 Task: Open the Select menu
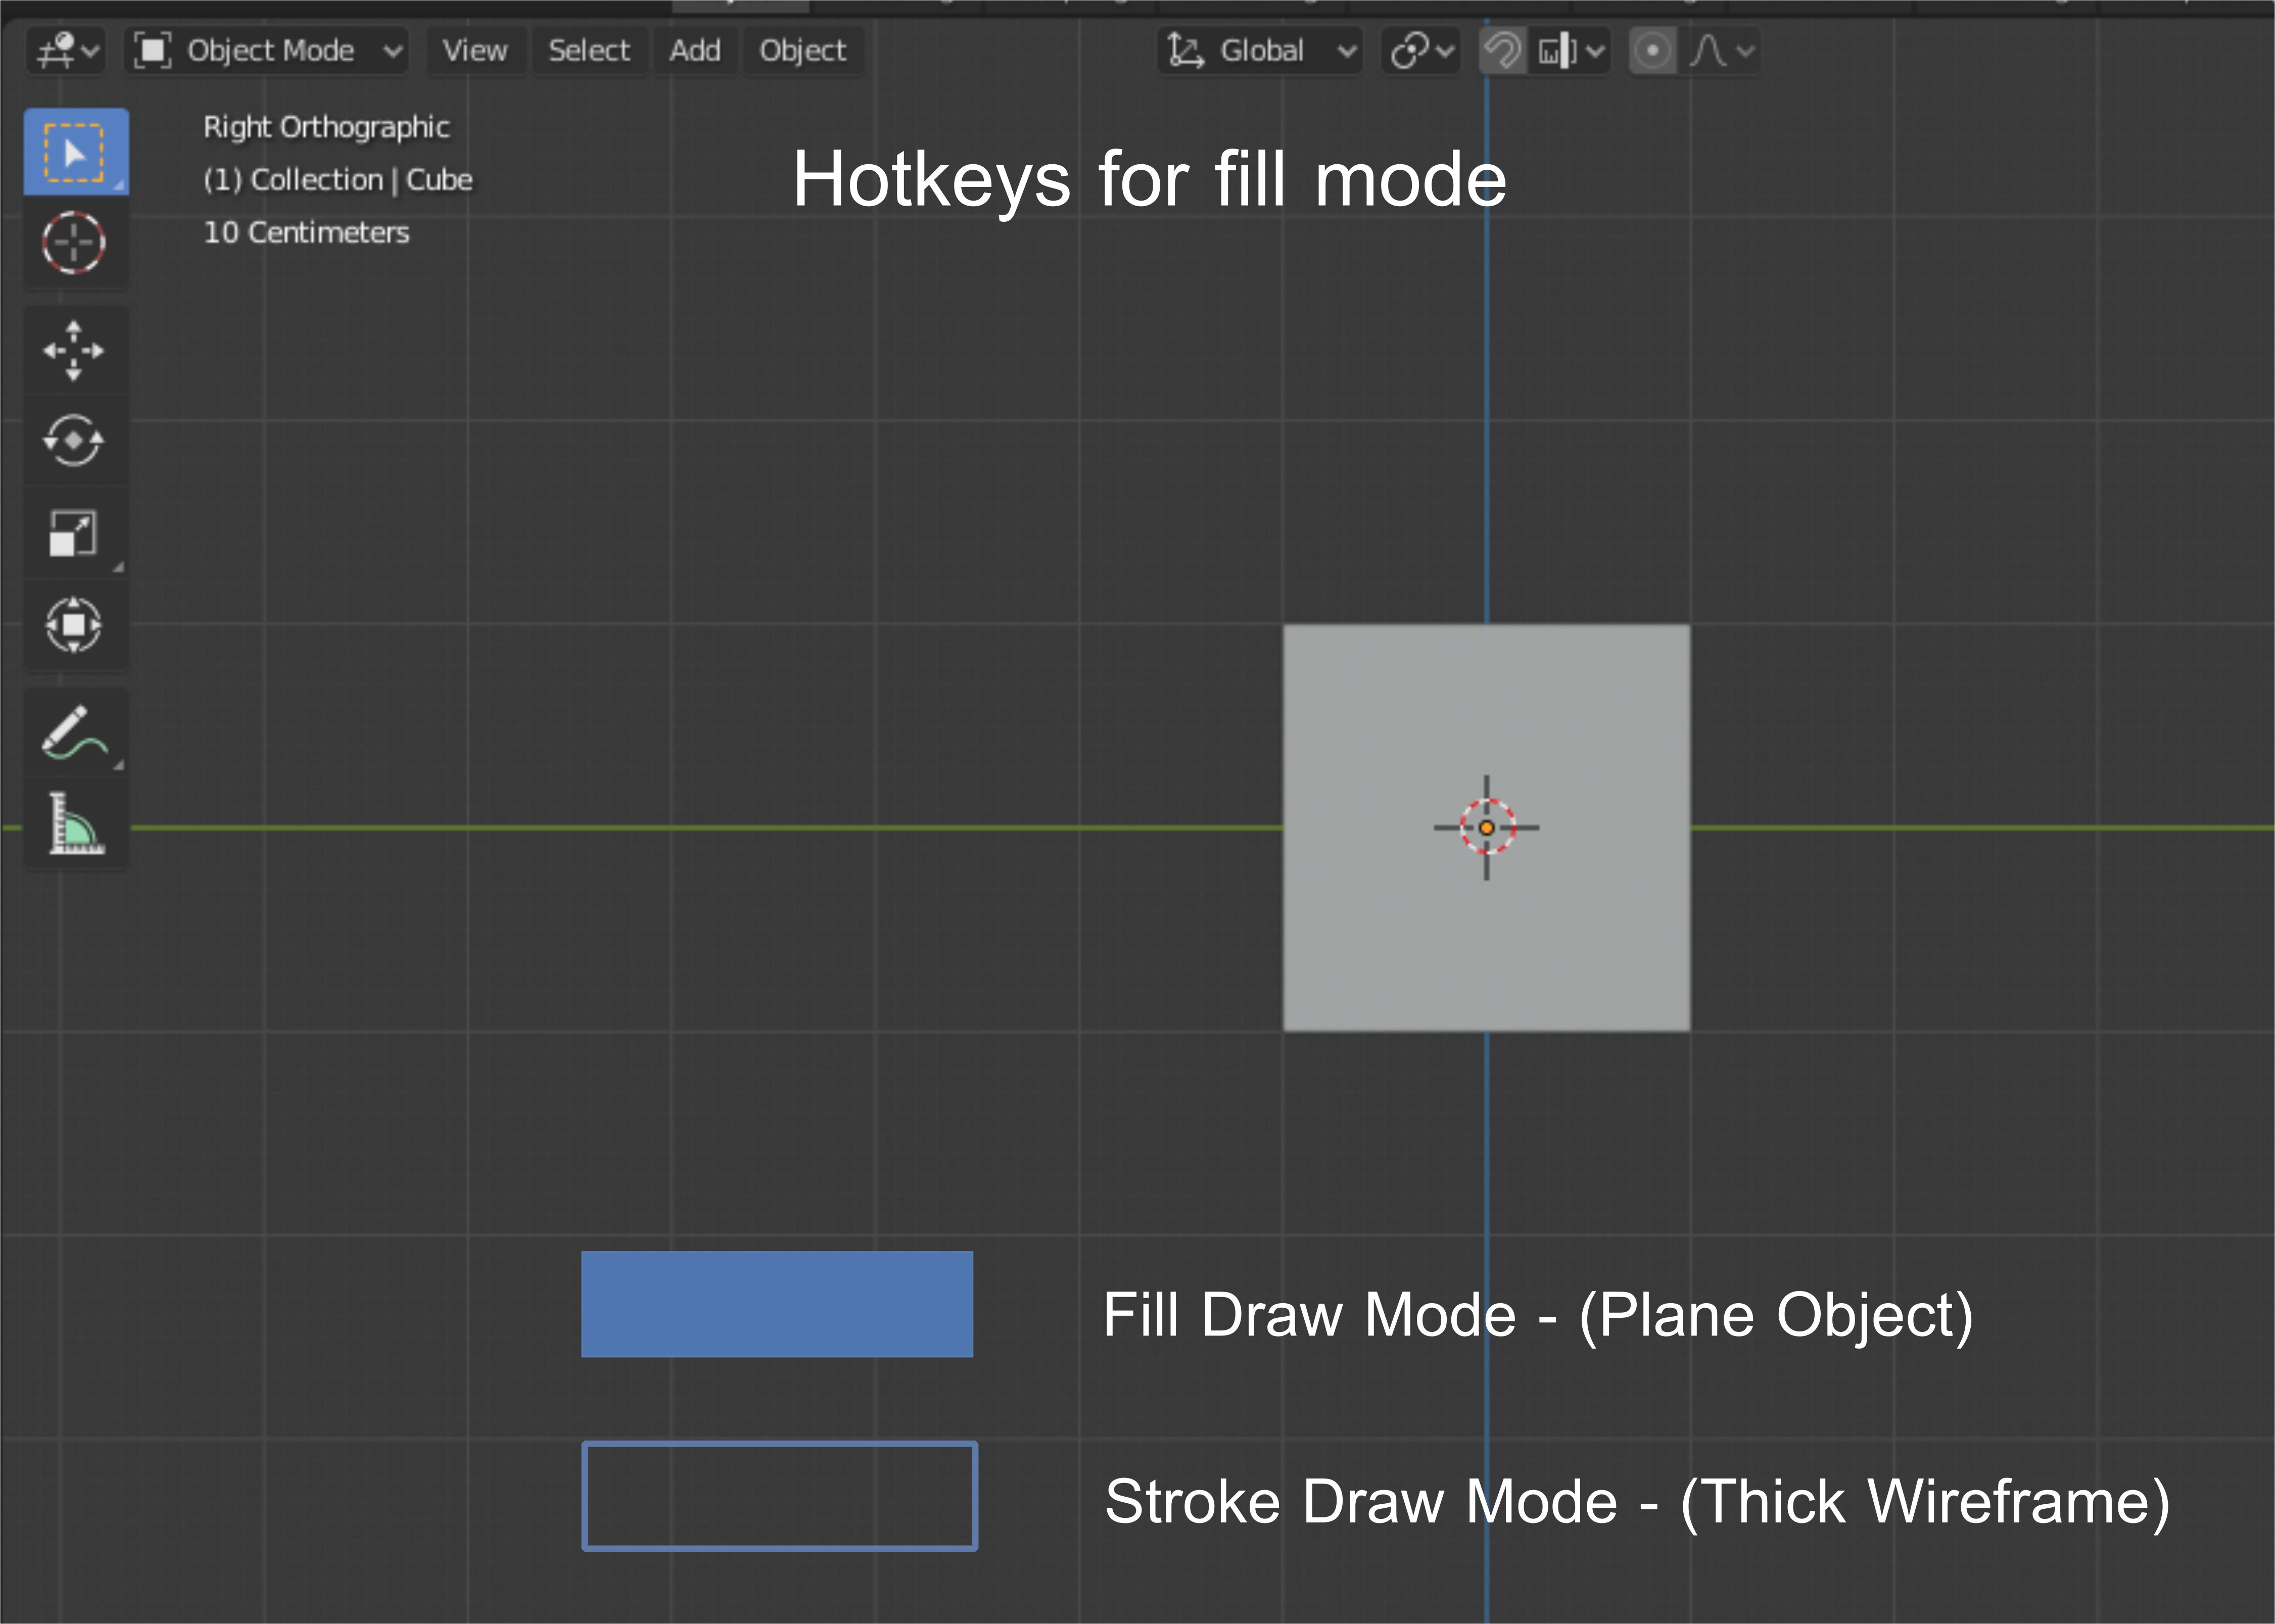(589, 50)
